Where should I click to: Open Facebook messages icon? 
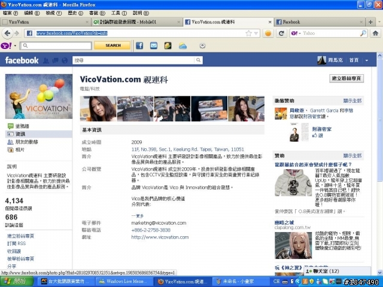pos(55,60)
